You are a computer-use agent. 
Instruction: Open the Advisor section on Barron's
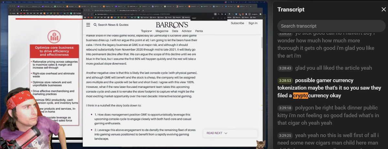click(x=186, y=31)
